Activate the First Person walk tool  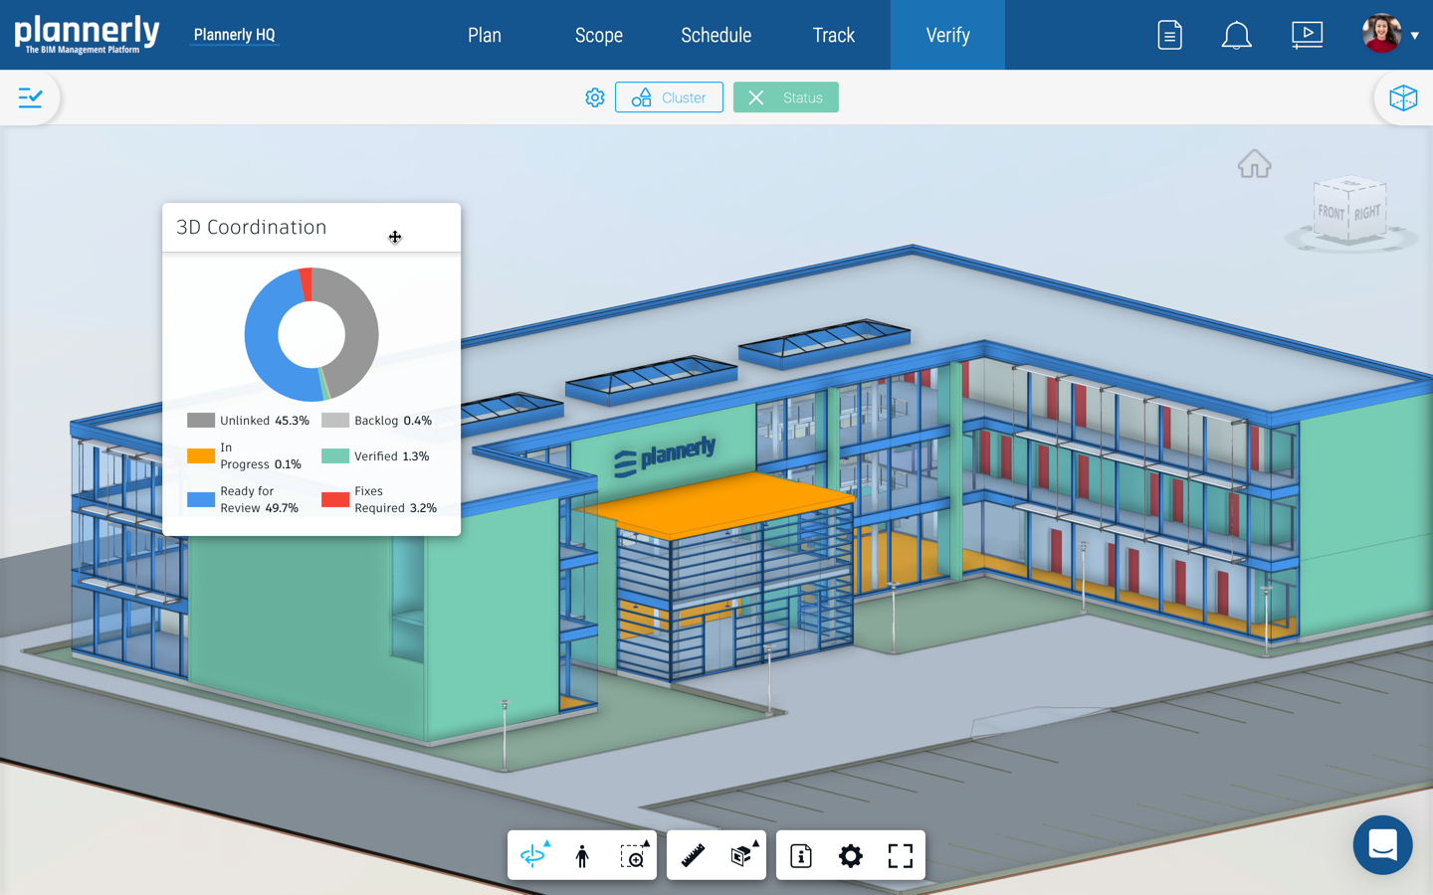coord(582,855)
